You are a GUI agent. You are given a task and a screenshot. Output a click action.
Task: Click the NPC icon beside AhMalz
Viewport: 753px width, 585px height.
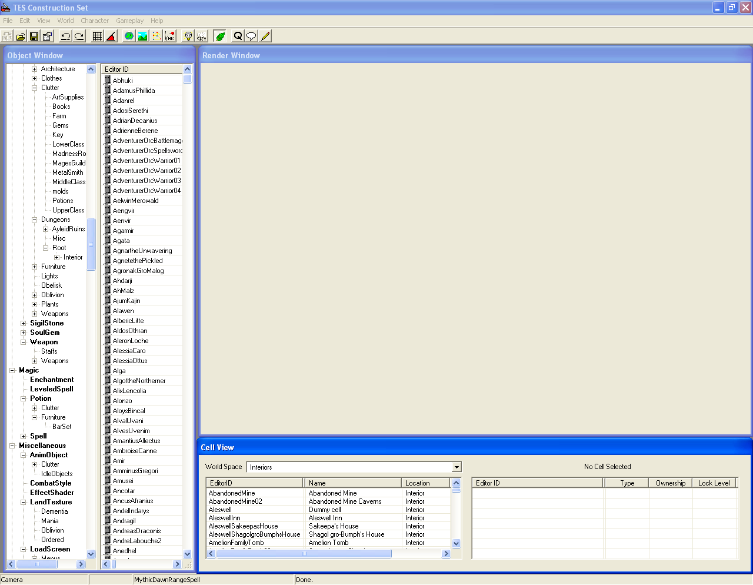coord(107,290)
